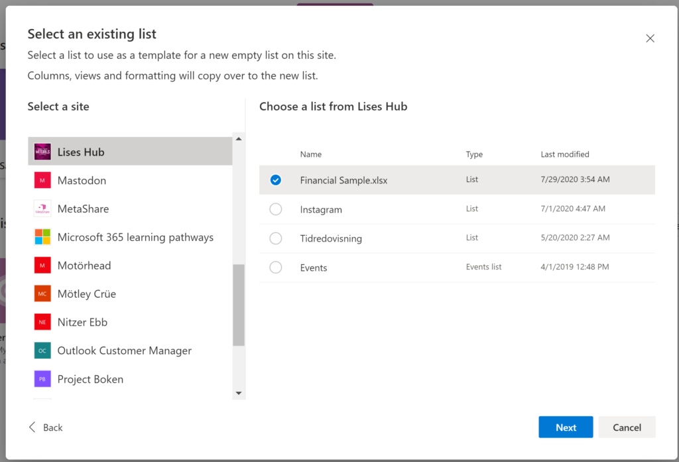Click the Mötley Crüe MC icon
The image size is (679, 462).
click(x=42, y=294)
